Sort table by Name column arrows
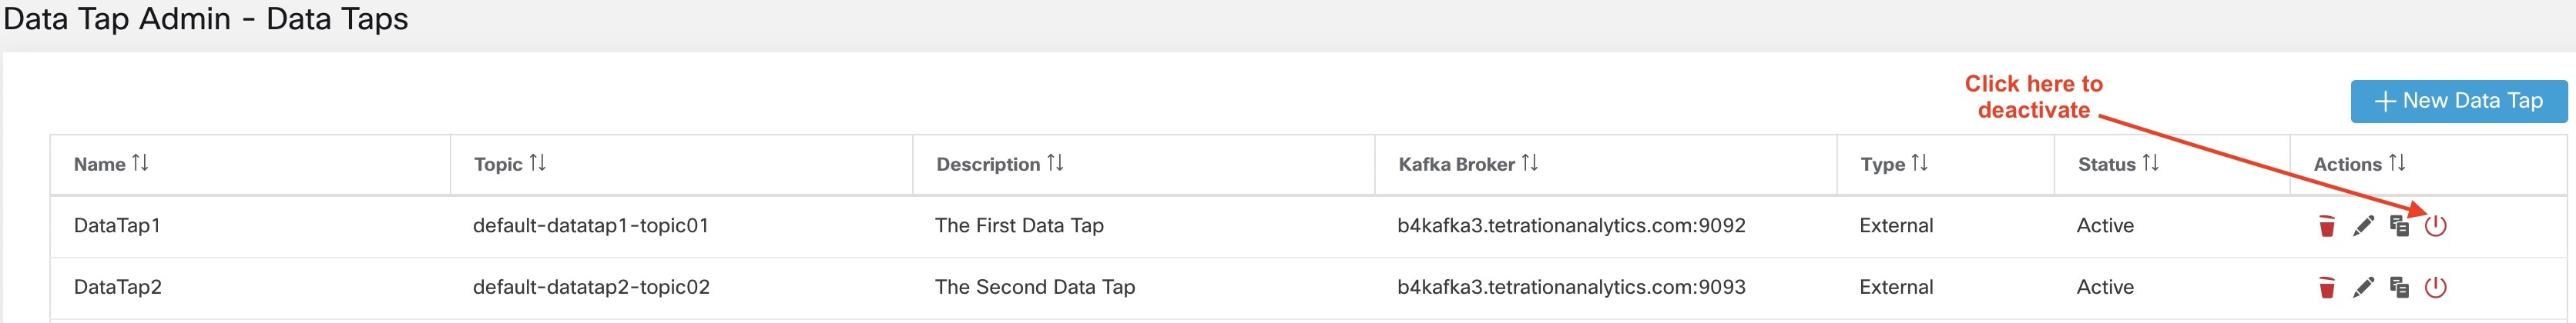The image size is (2576, 323). pyautogui.click(x=140, y=164)
